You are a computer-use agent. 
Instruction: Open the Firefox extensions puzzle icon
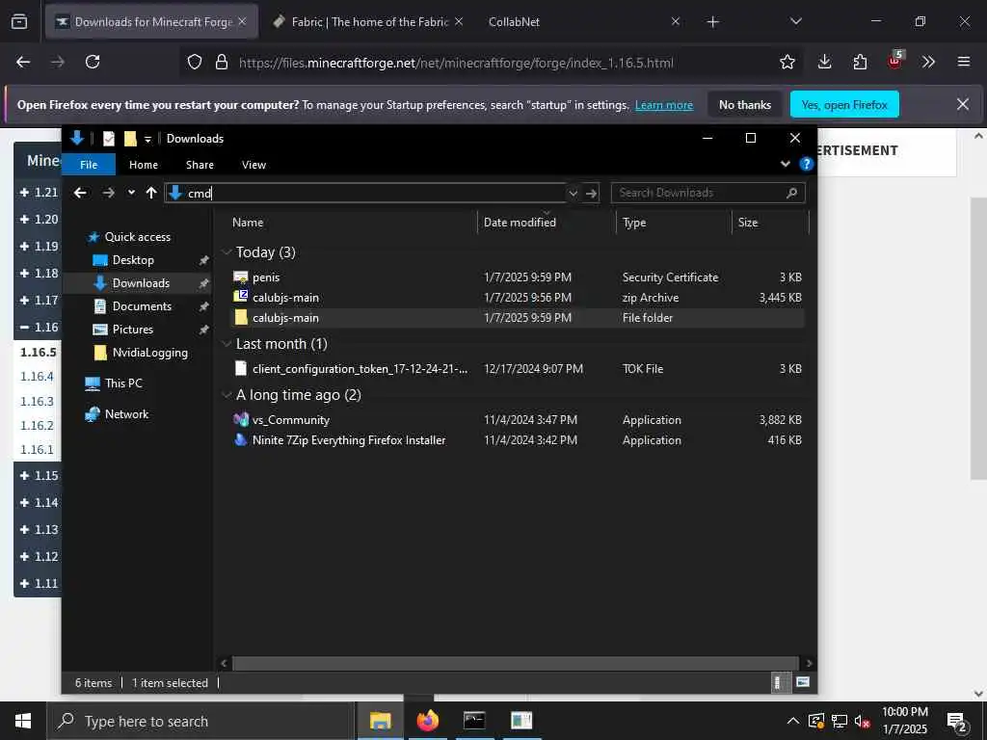(860, 62)
